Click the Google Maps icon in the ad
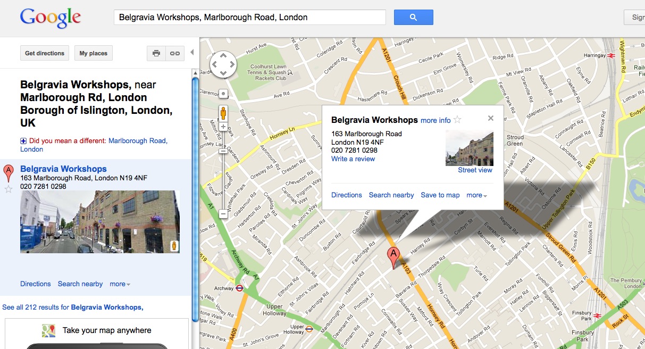 click(x=49, y=331)
